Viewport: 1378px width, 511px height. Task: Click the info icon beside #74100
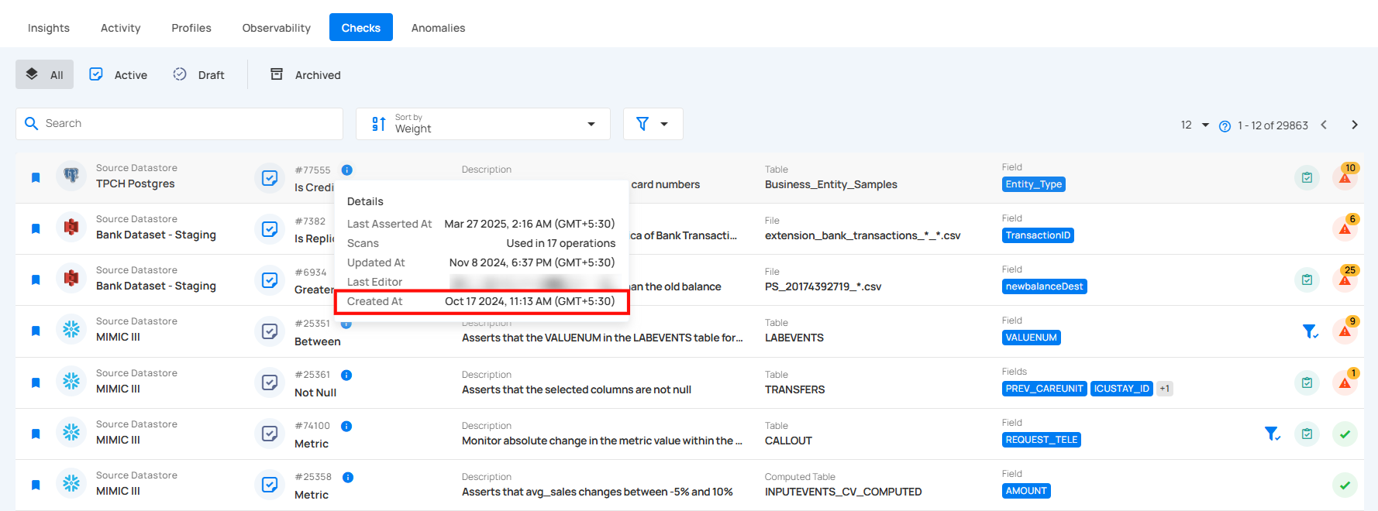[346, 426]
